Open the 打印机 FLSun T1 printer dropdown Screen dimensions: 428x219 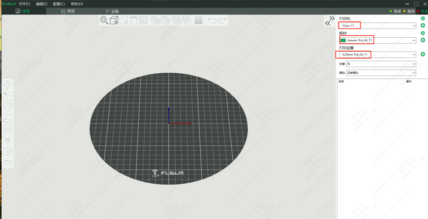coord(377,26)
